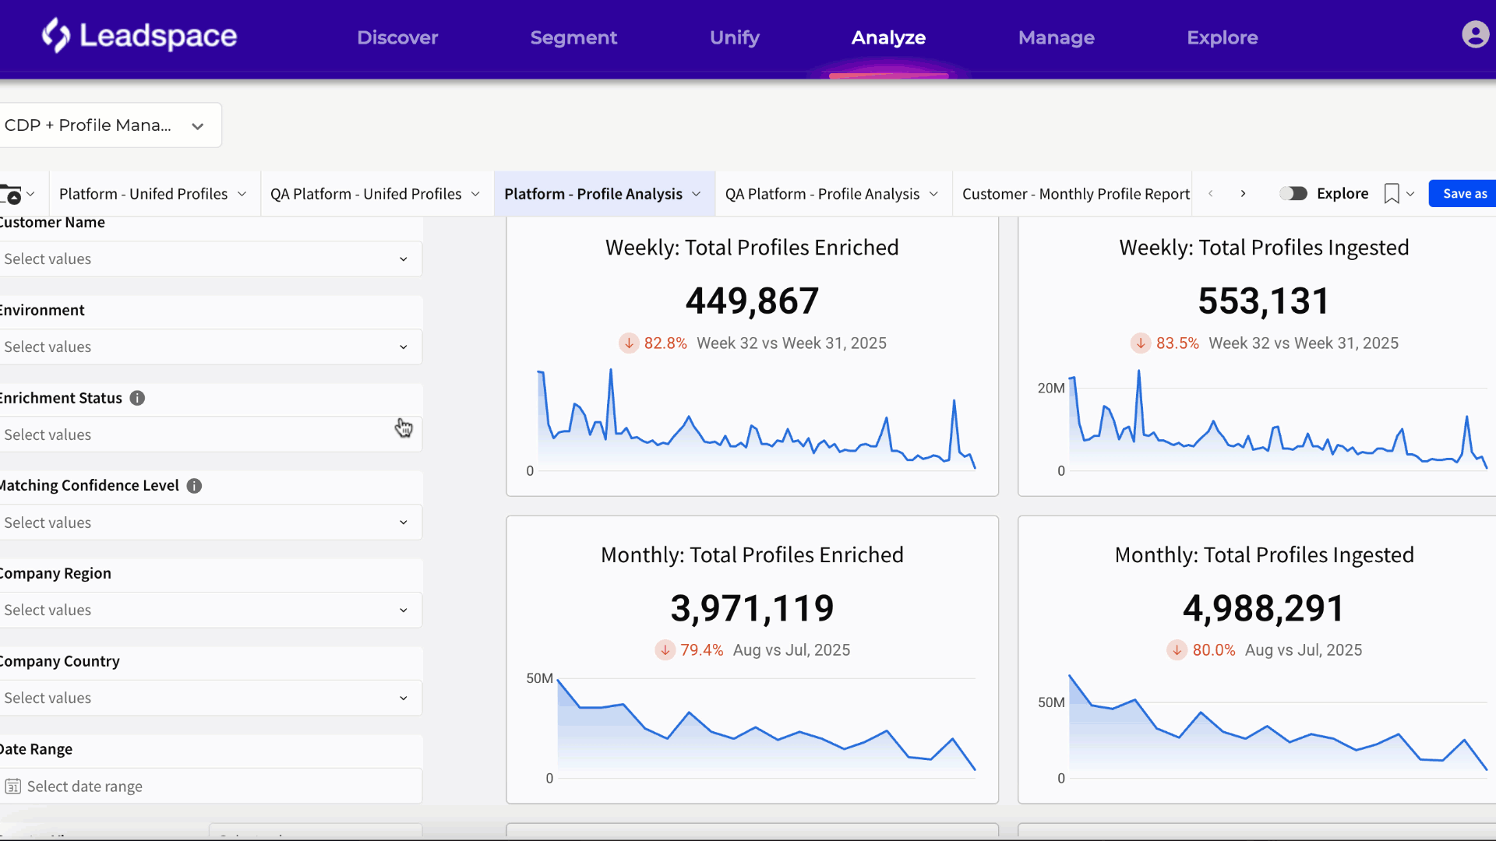Image resolution: width=1496 pixels, height=841 pixels.
Task: Select the Platform - Profile Analysis tab
Action: (x=593, y=194)
